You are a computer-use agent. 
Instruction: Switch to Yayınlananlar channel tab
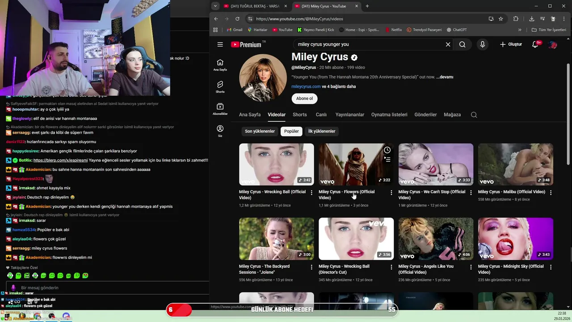350,114
